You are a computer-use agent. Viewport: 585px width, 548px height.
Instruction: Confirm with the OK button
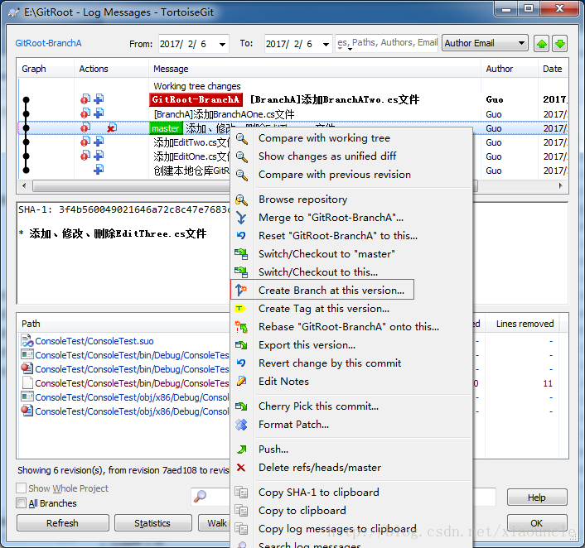536,523
